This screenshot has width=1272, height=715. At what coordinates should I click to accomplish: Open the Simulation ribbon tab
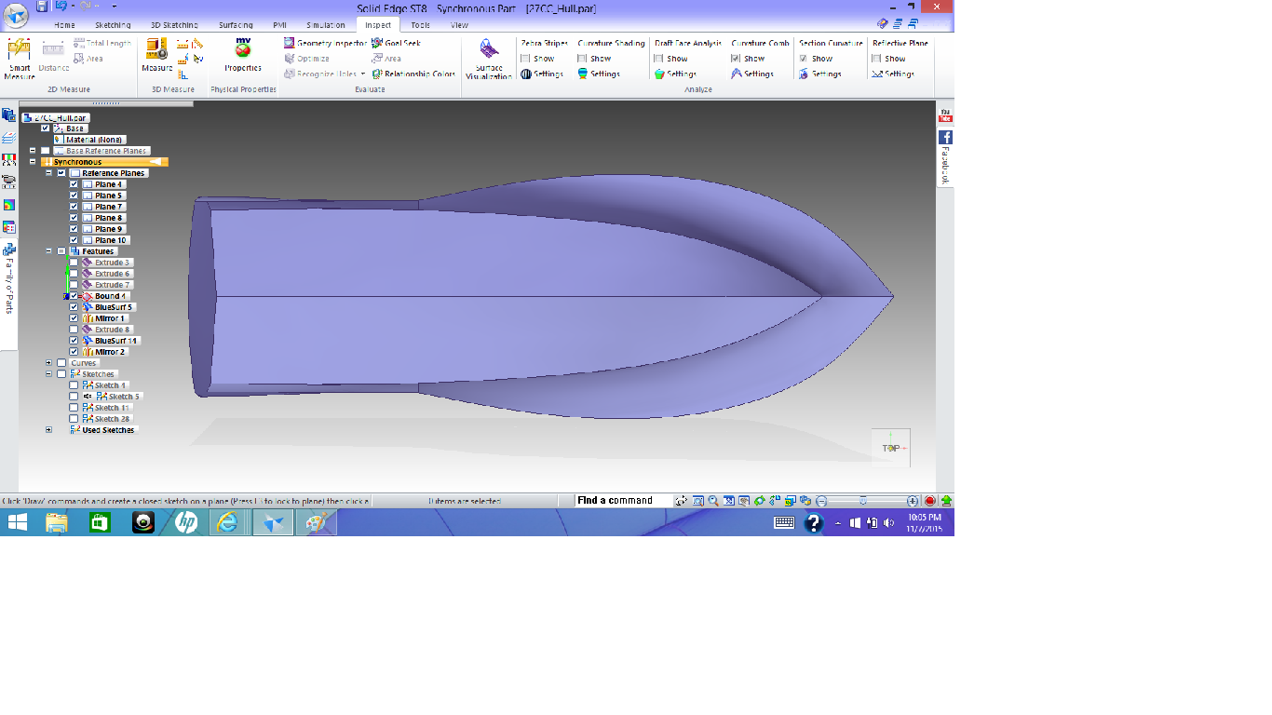point(325,25)
